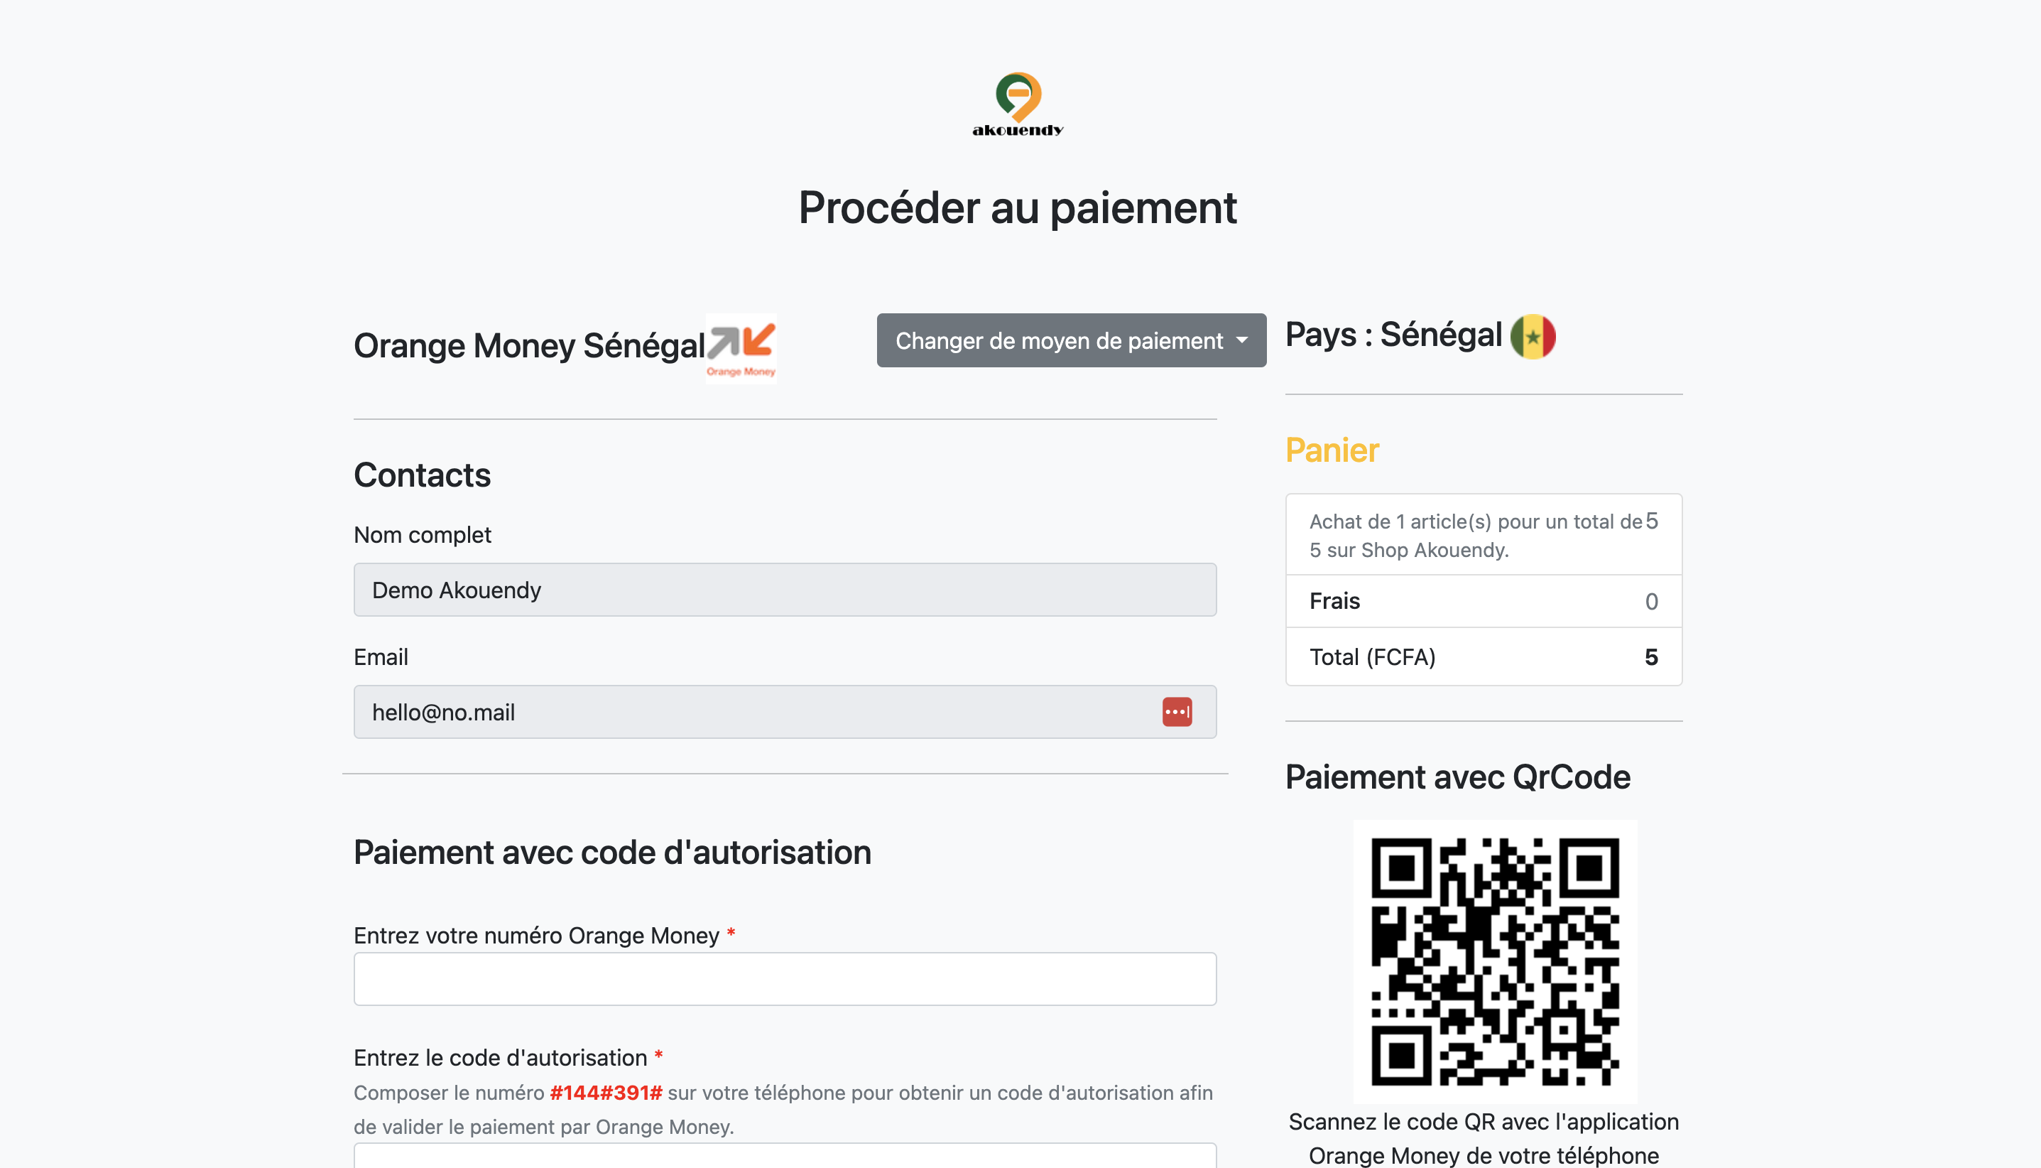Click the Nom complet field
Viewport: 2041px width, 1168px height.
784,590
